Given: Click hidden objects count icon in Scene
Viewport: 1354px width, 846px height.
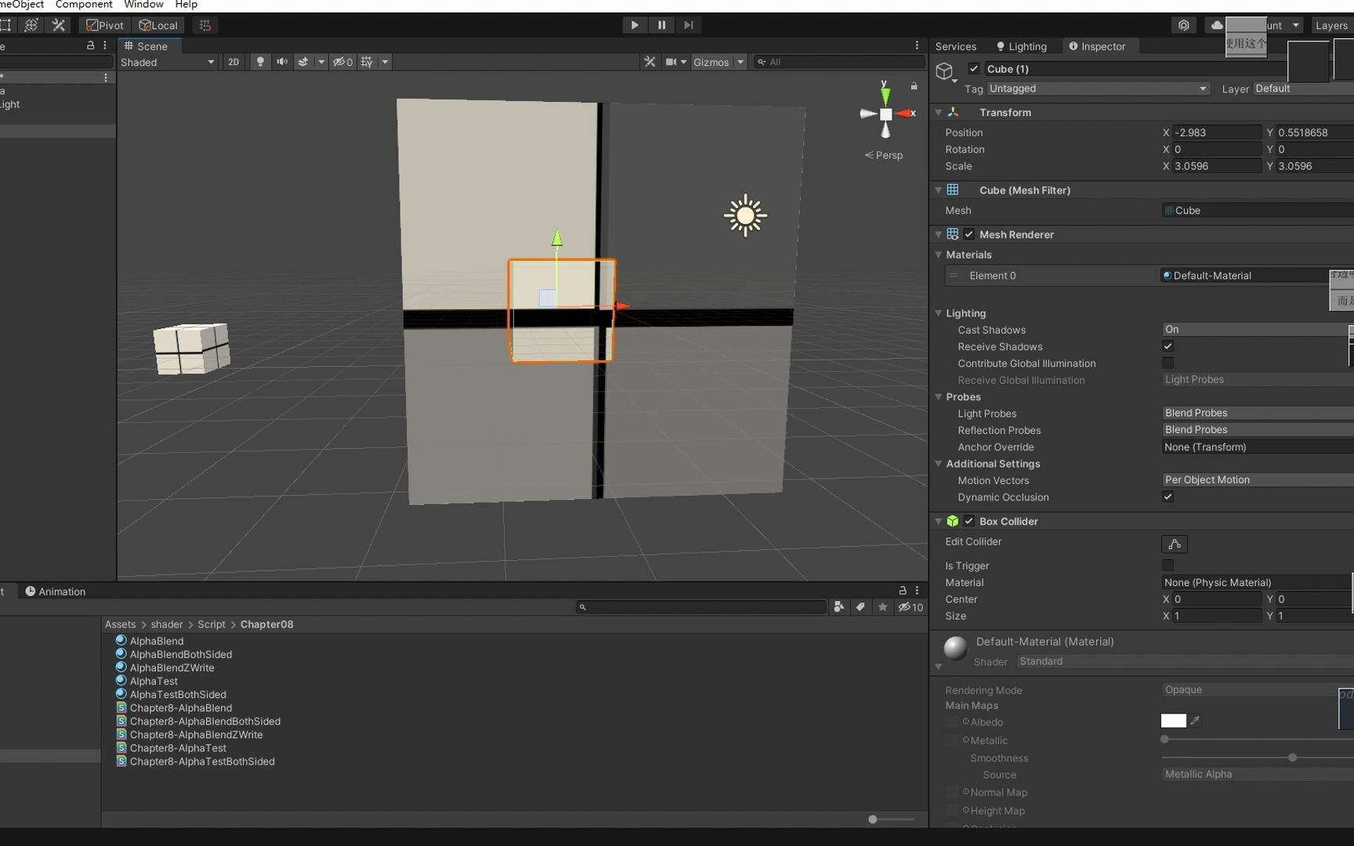Looking at the screenshot, I should click(x=342, y=62).
